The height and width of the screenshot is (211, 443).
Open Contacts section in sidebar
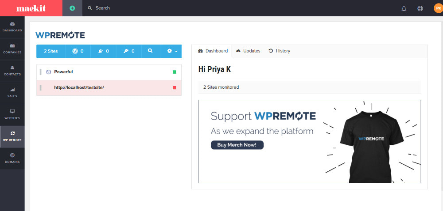coord(12,71)
